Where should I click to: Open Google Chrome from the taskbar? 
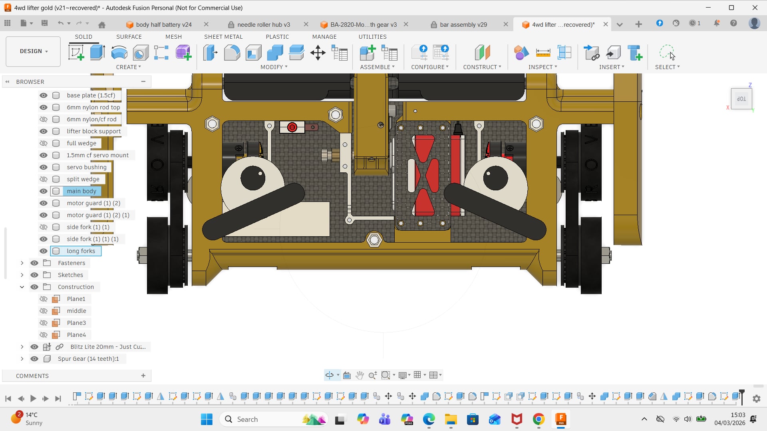tap(538, 419)
